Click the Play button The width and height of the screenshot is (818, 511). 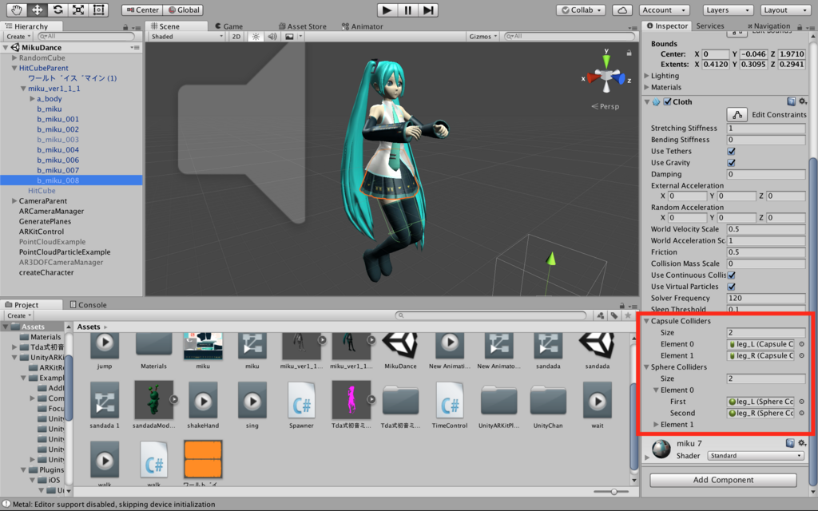(387, 10)
